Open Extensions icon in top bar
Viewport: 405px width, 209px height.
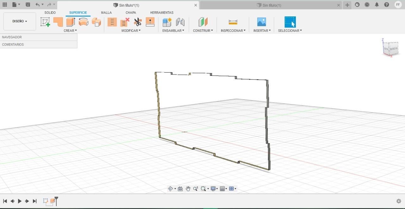[x=357, y=5]
